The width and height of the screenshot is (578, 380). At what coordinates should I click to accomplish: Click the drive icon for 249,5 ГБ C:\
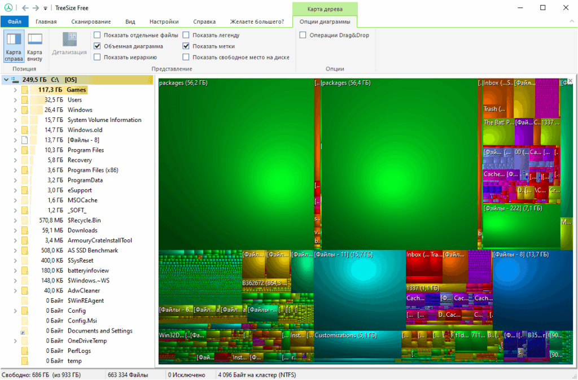pos(15,79)
